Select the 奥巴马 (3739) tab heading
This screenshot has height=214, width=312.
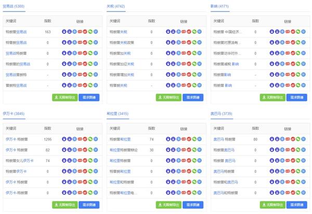pos(222,114)
